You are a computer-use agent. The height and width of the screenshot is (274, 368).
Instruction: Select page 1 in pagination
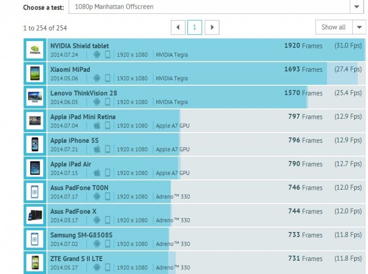click(194, 27)
